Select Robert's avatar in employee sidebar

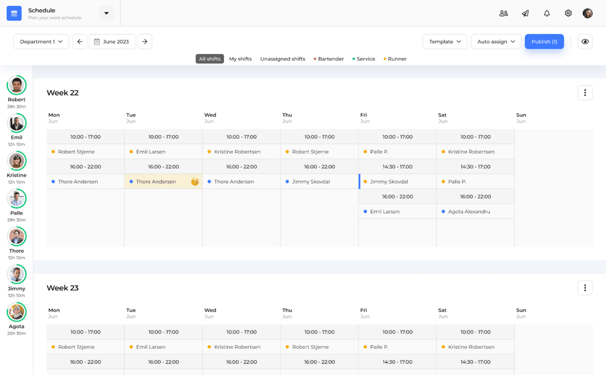pos(16,85)
